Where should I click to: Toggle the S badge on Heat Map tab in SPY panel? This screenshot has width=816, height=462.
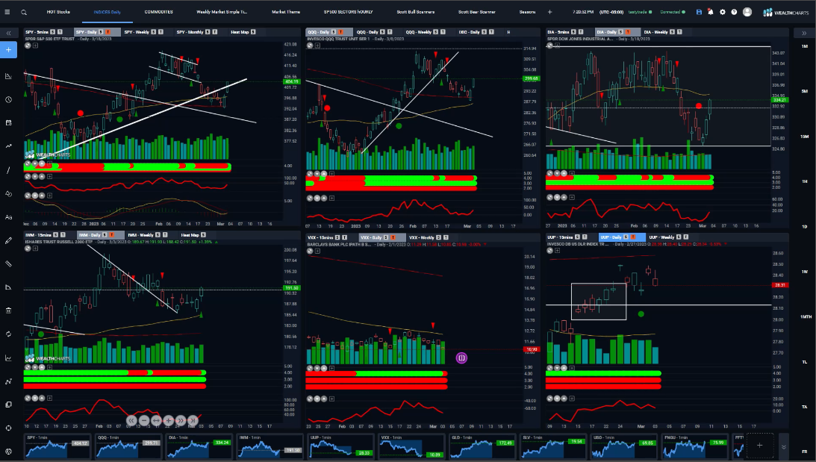253,32
